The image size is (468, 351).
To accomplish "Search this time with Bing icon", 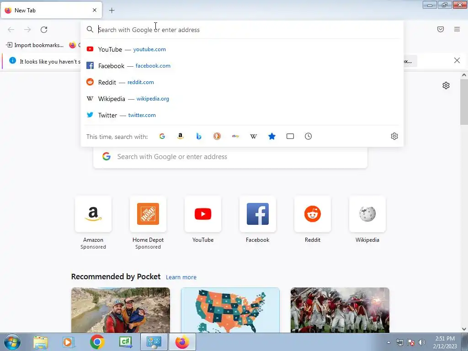I will pos(199,136).
